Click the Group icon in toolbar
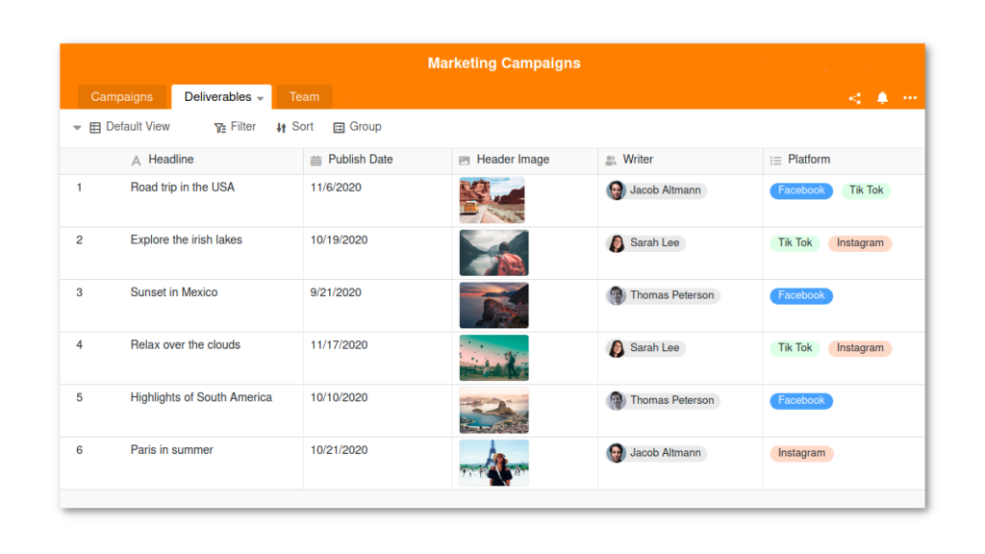 coord(339,128)
